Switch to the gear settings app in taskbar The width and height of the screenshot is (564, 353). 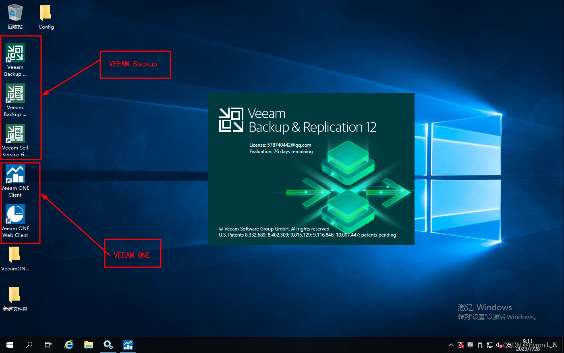pyautogui.click(x=108, y=345)
